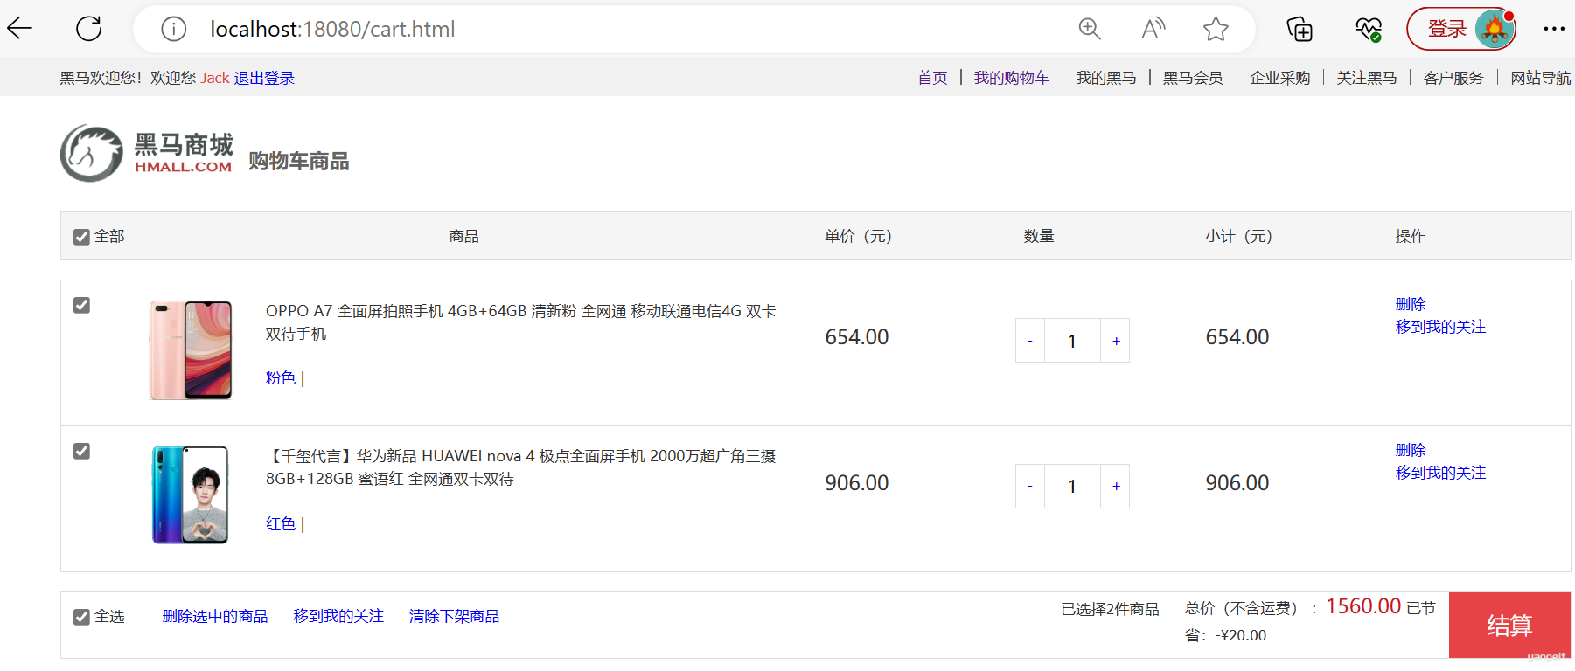
Task: Open browser Collections icon
Action: (x=1300, y=29)
